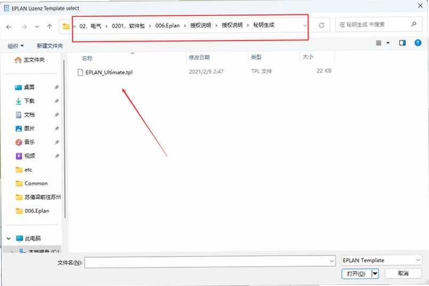Click the EPLAN_Ultimate.tpl file icon
Image resolution: width=429 pixels, height=286 pixels.
(x=80, y=72)
